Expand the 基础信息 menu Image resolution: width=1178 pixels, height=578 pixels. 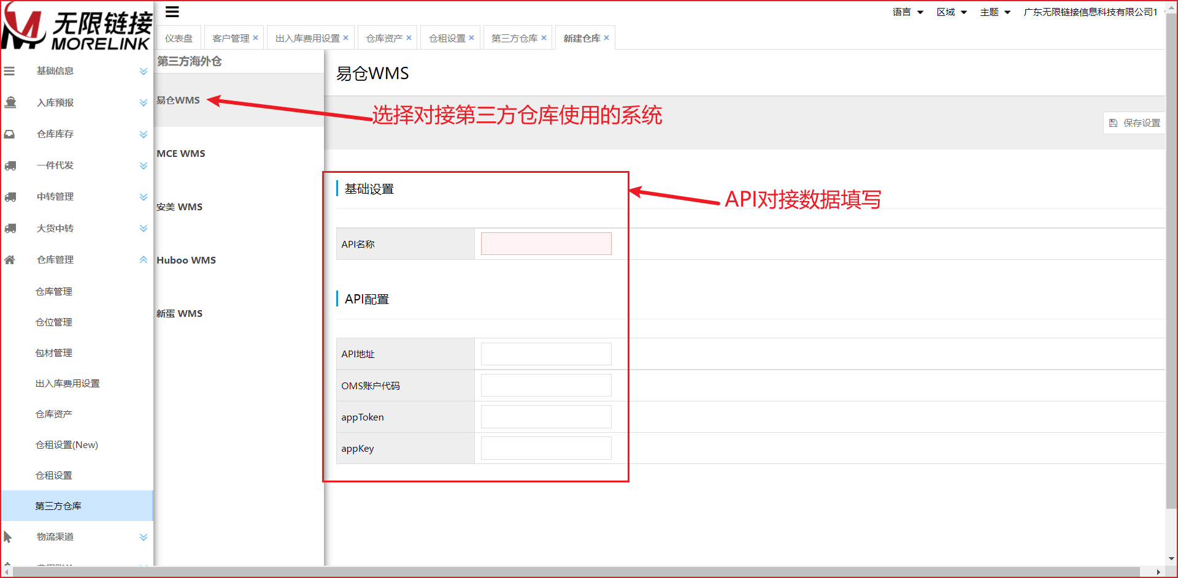click(144, 71)
